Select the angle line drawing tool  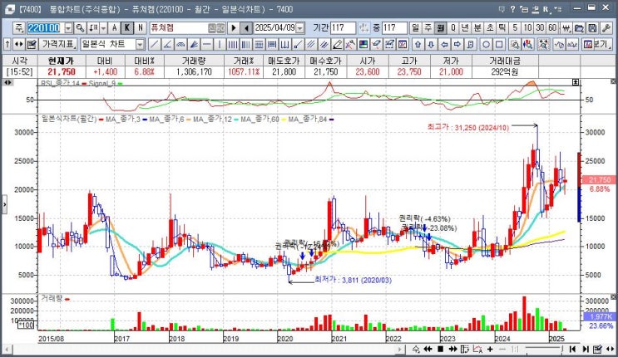167,44
